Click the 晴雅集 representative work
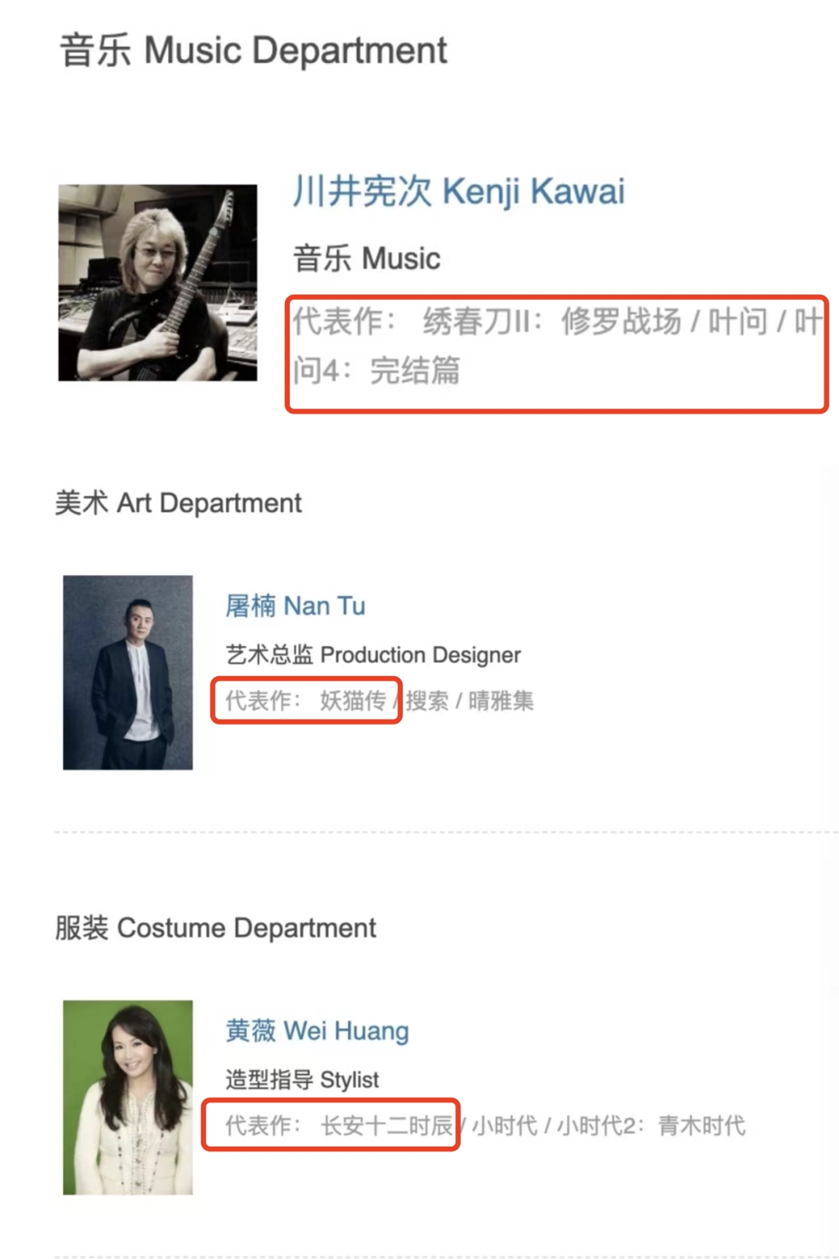The height and width of the screenshot is (1259, 839). pyautogui.click(x=501, y=701)
